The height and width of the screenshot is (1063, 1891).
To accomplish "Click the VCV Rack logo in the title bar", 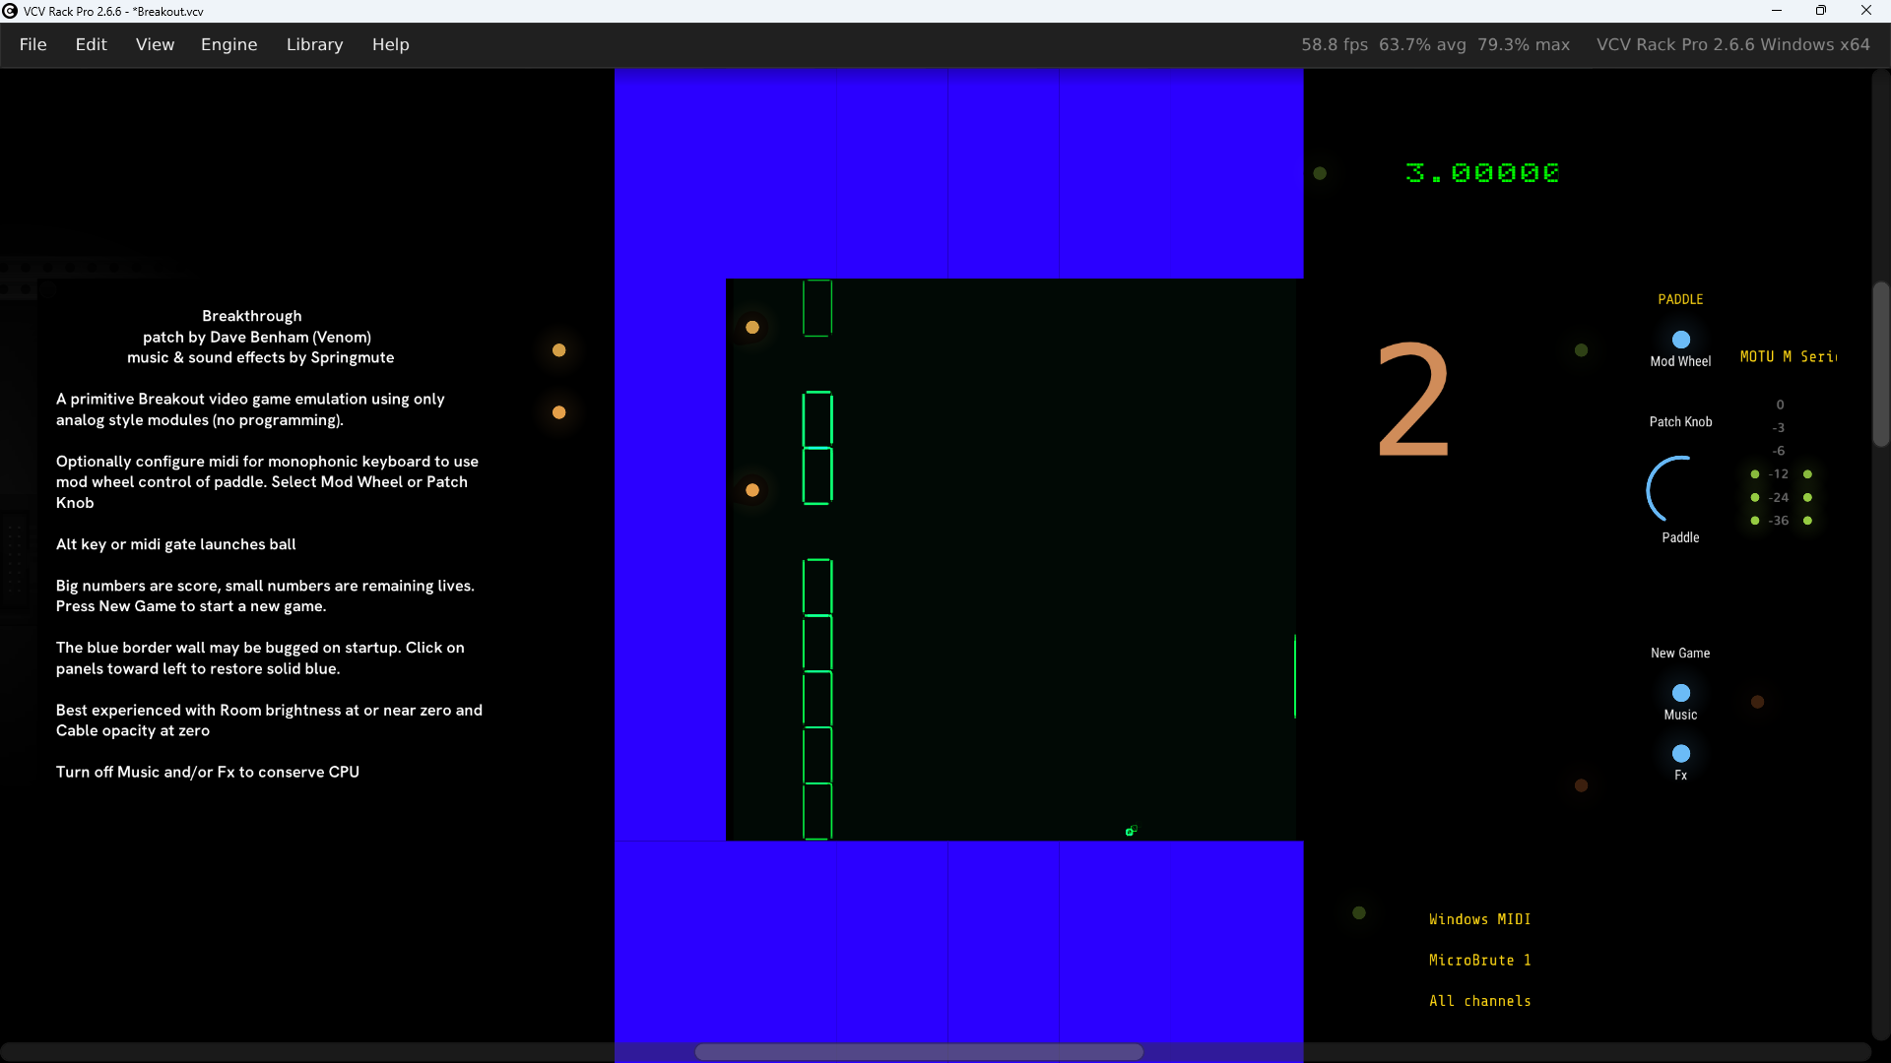I will click(x=10, y=11).
